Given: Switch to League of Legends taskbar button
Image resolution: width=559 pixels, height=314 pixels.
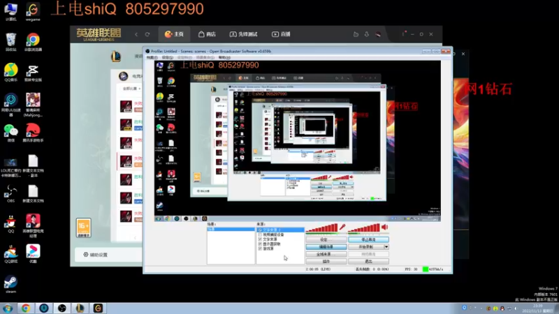Looking at the screenshot, I should coord(80,308).
